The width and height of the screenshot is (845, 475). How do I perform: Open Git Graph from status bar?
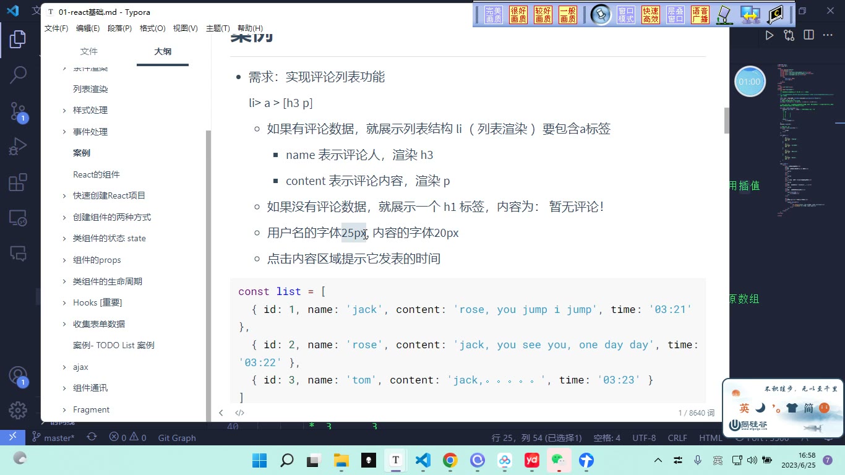[x=177, y=438]
